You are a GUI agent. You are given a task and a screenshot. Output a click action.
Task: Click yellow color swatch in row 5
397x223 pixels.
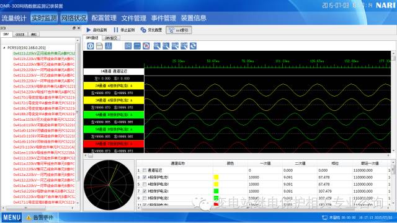point(216,184)
